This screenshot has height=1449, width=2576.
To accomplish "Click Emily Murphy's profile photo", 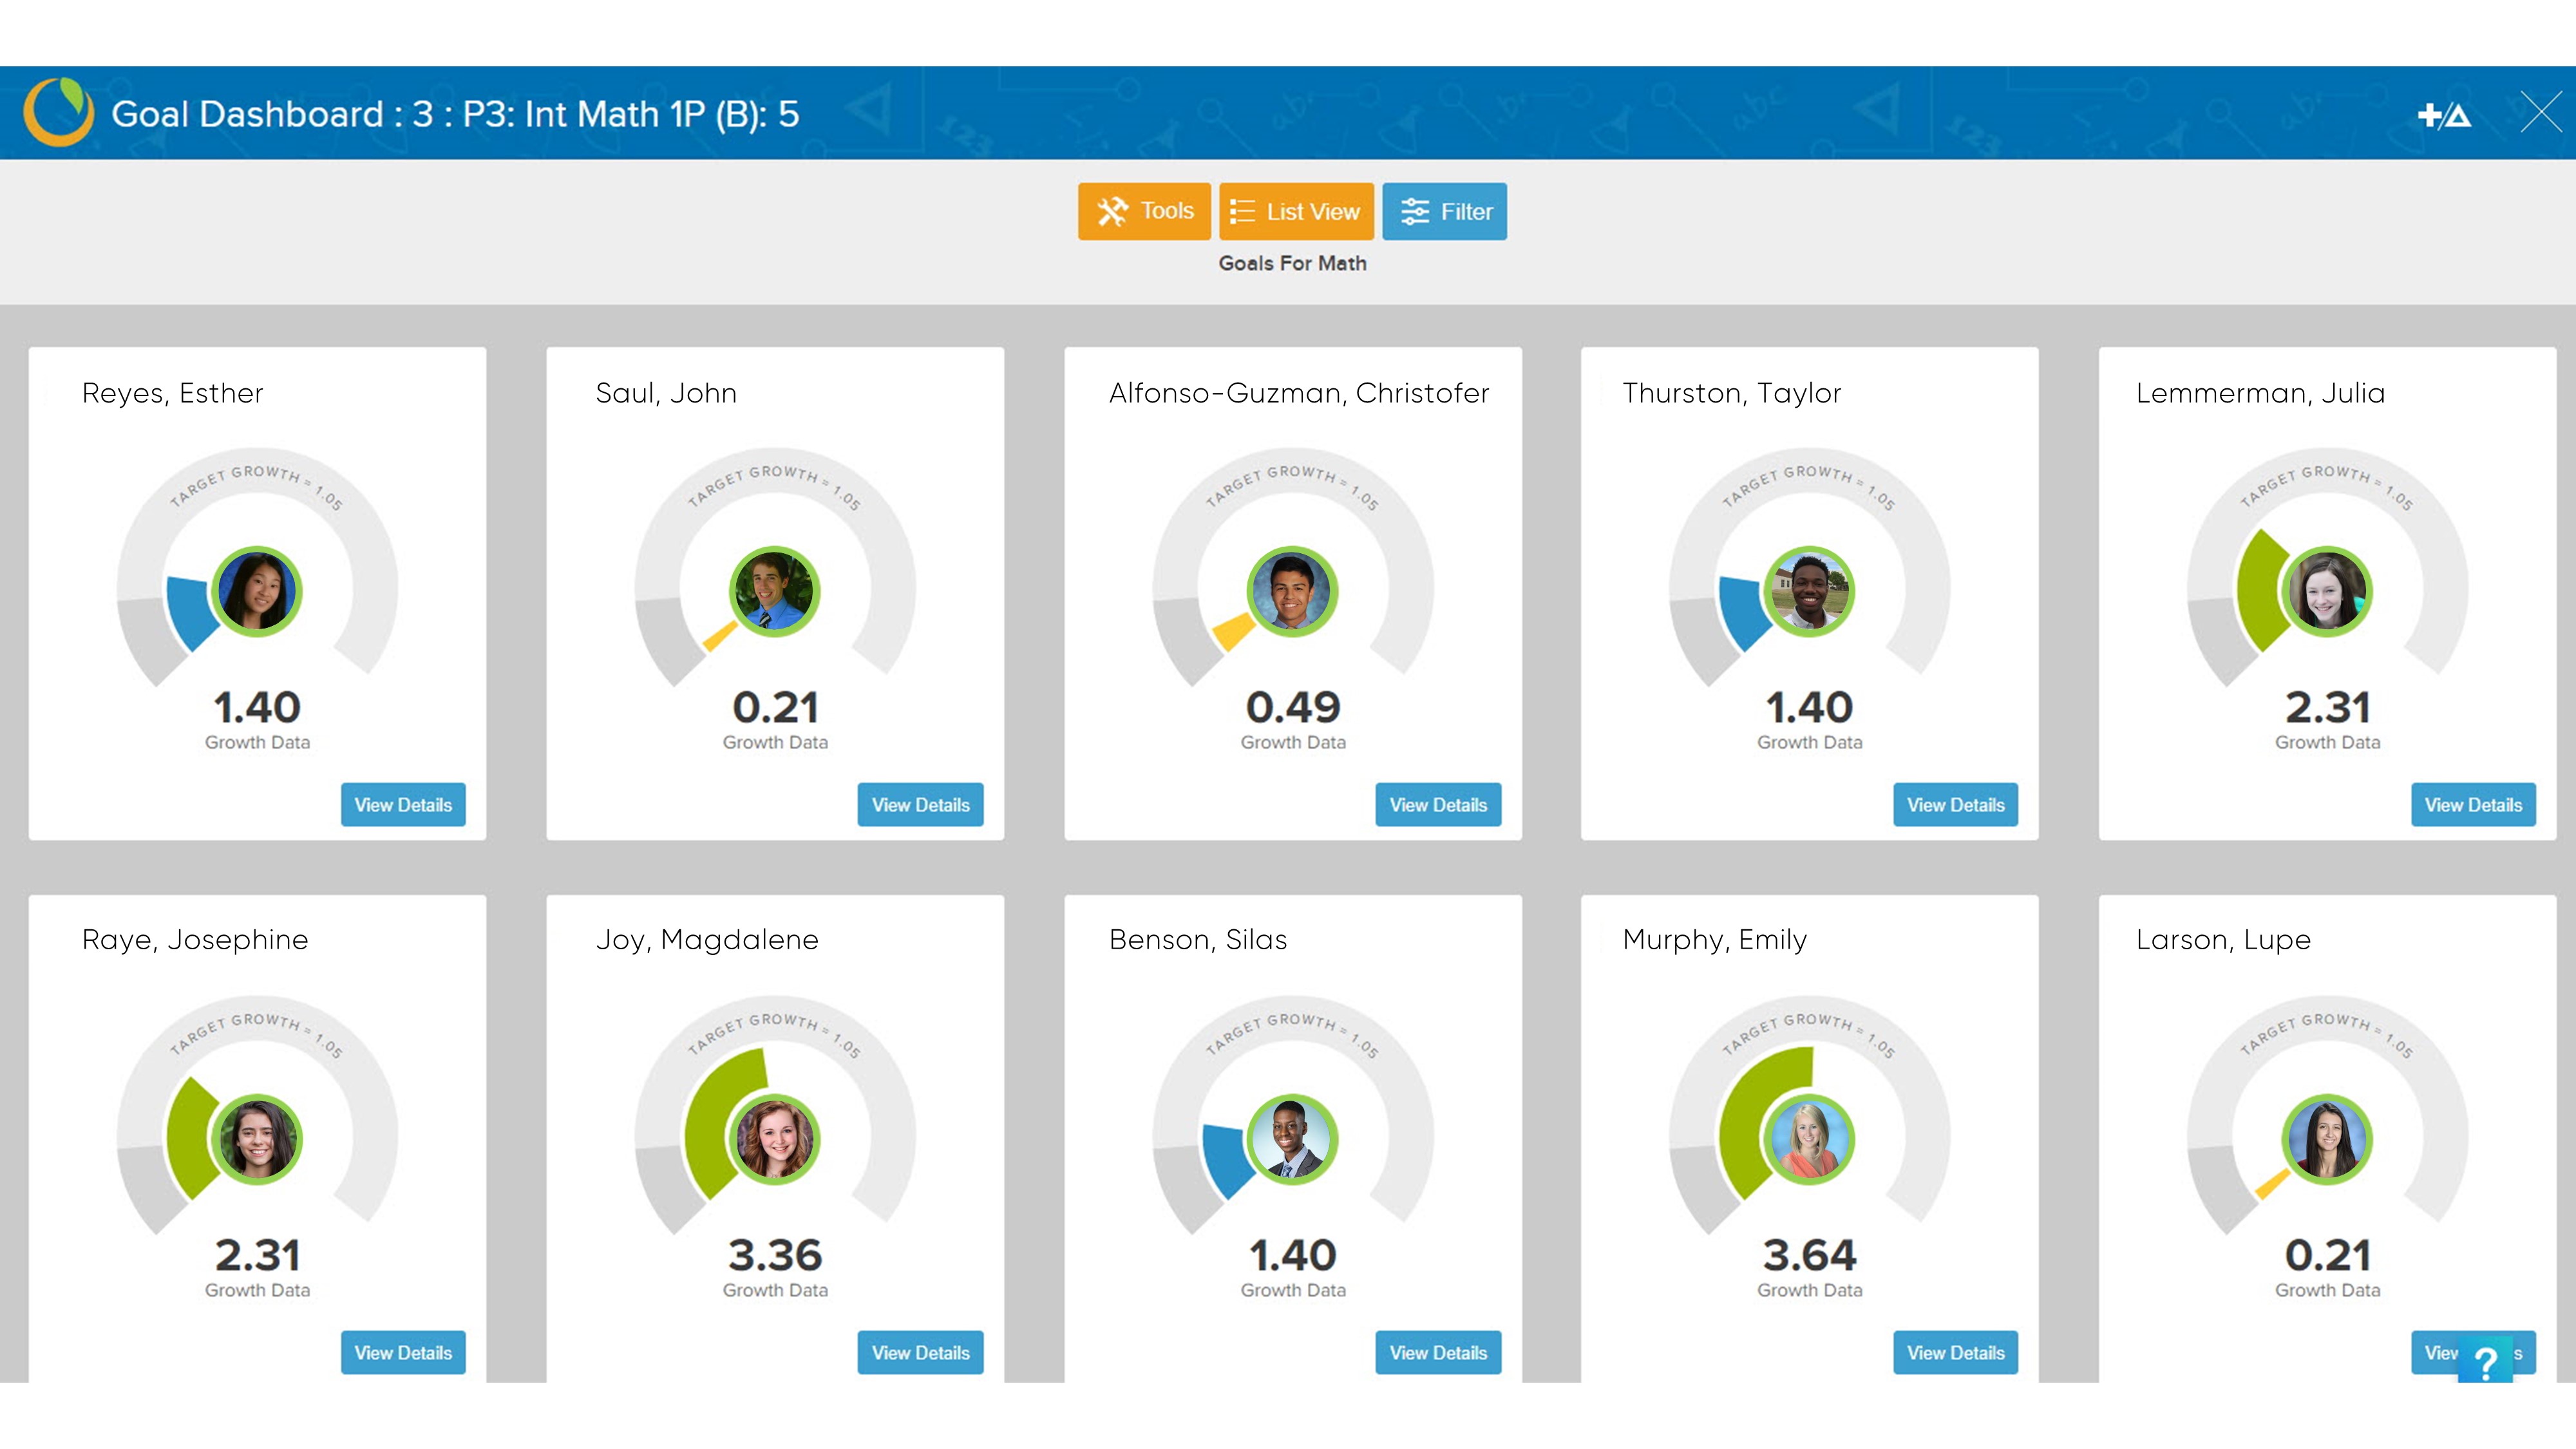I will [x=1809, y=1139].
